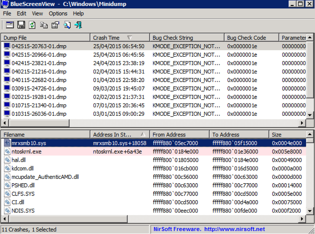Select the 040115-22682-01.dmp dump icon
The width and height of the screenshot is (315, 234).
[7, 80]
